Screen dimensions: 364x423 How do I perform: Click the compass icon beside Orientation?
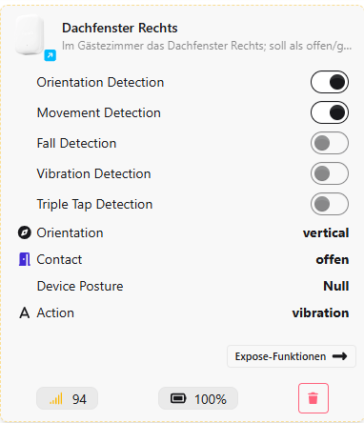coord(25,232)
